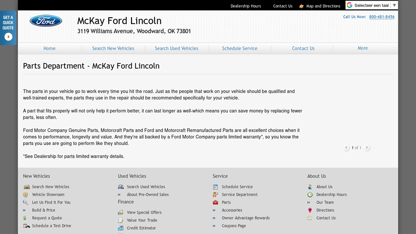Screen dimensions: 416x234
Task: Click the Map and Directions icon in top bar
Action: [301, 6]
